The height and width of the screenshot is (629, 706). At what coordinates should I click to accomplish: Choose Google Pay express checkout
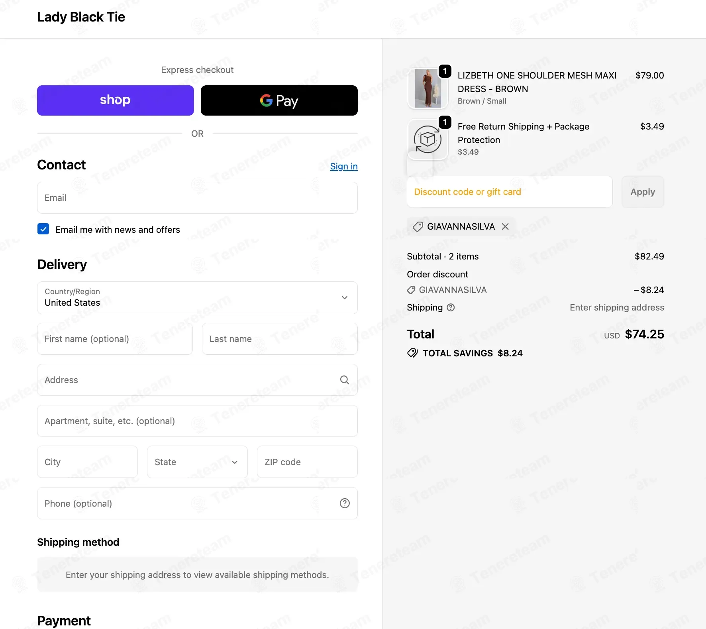[279, 100]
